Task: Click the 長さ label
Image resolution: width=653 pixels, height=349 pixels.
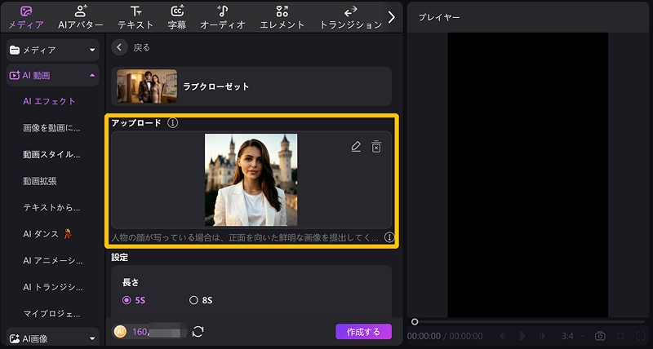Action: tap(131, 282)
